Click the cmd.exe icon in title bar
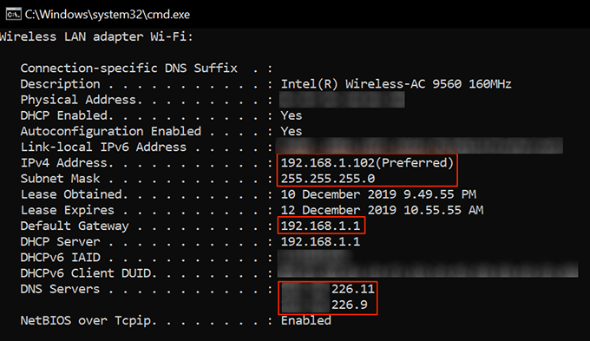The height and width of the screenshot is (341, 590). coord(14,14)
